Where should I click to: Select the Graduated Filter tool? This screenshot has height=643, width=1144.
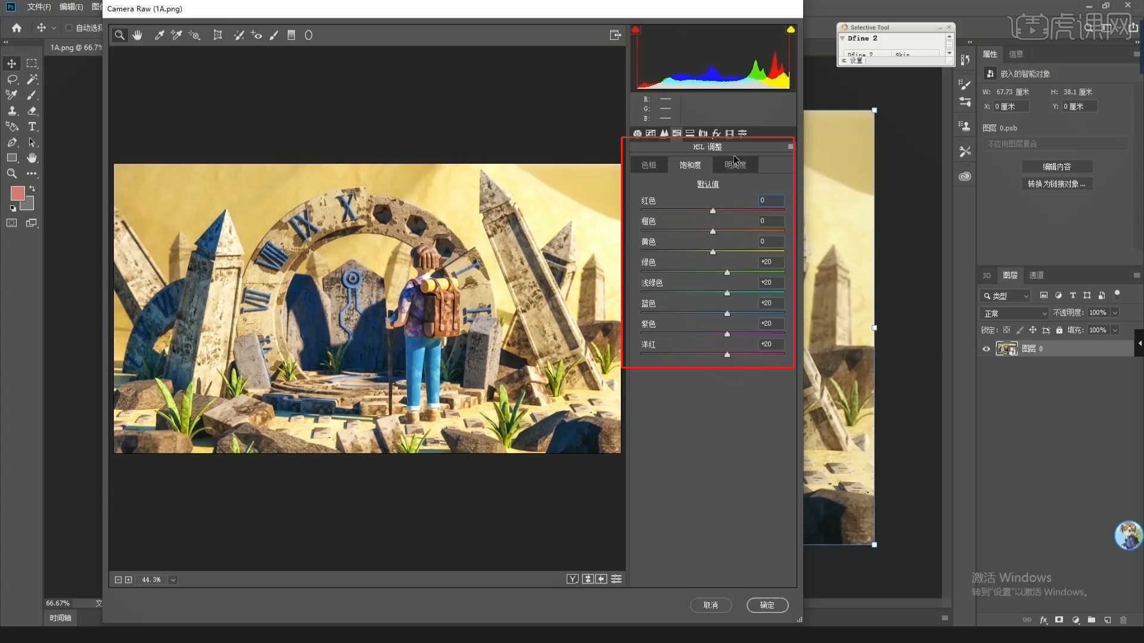(x=291, y=35)
